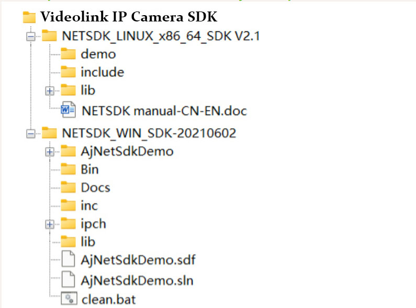416x308 pixels.
Task: Select the Videolink IP Camera SDK title text
Action: (128, 17)
